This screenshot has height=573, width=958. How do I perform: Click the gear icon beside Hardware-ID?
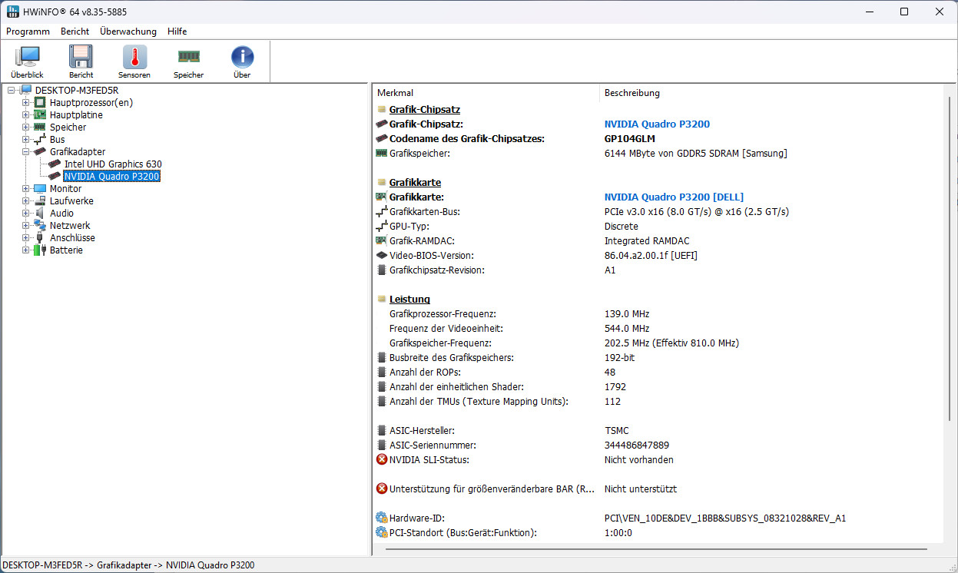(x=382, y=518)
